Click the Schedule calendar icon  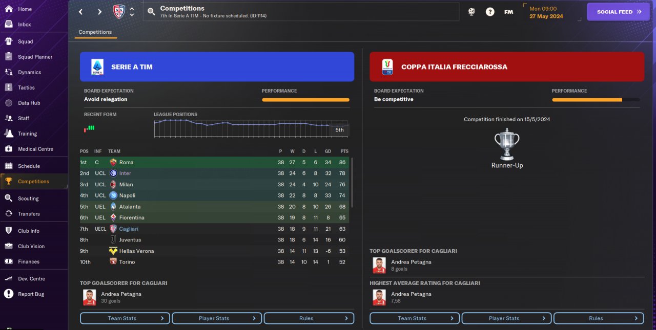(x=9, y=166)
